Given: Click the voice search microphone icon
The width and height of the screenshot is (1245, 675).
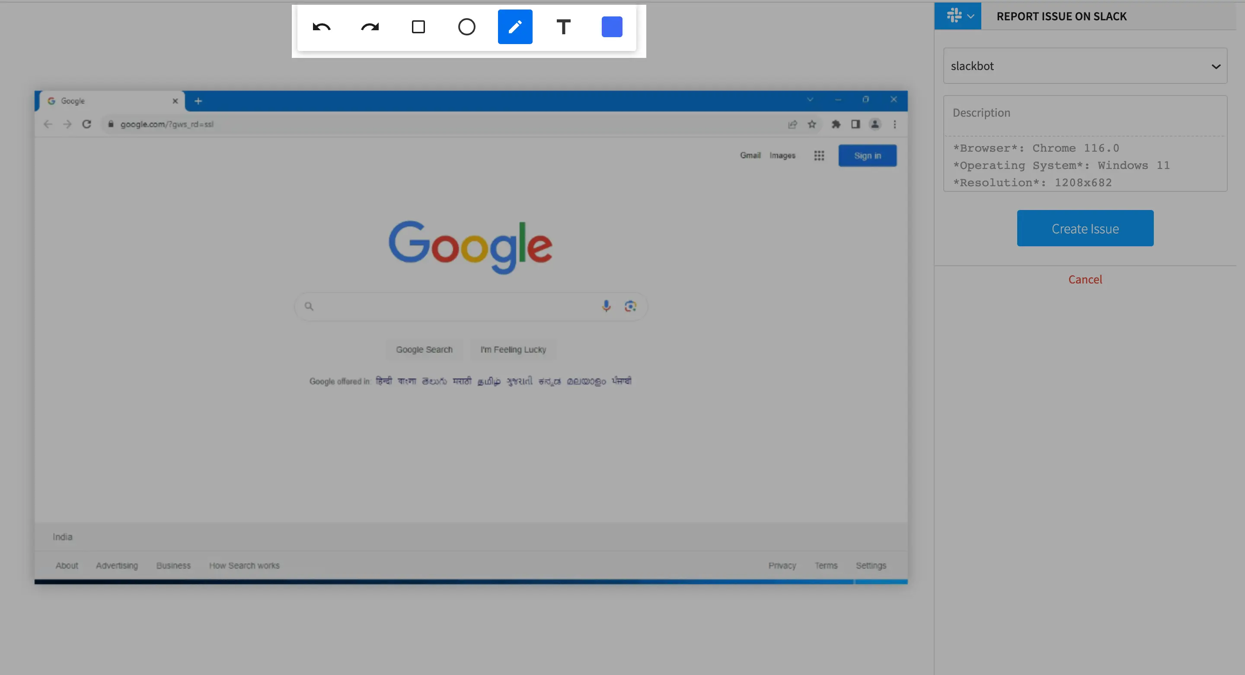Looking at the screenshot, I should coord(606,306).
